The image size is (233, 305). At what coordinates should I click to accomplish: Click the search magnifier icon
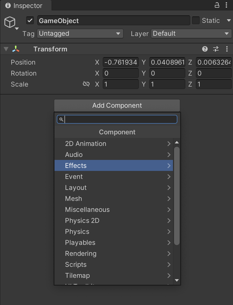[x=61, y=119]
